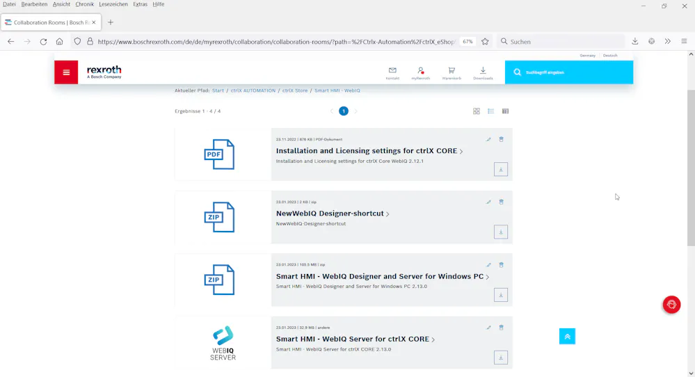This screenshot has width=695, height=377.
Task: Open the Downloads icon in header
Action: point(483,73)
